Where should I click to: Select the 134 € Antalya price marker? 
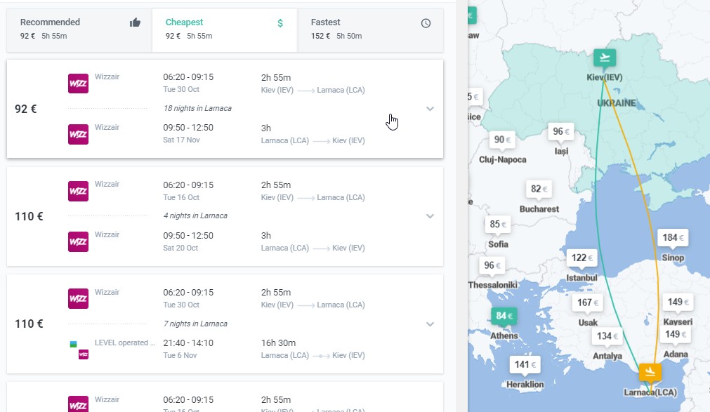[x=607, y=336]
